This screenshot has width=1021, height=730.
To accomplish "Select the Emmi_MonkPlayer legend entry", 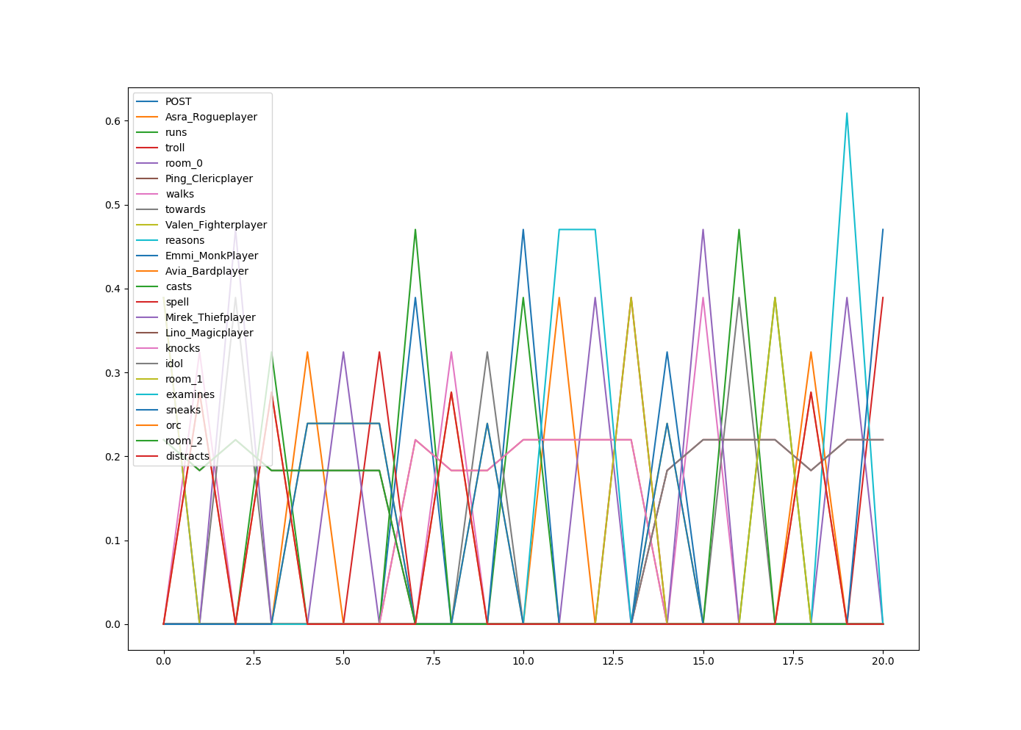I will click(212, 256).
